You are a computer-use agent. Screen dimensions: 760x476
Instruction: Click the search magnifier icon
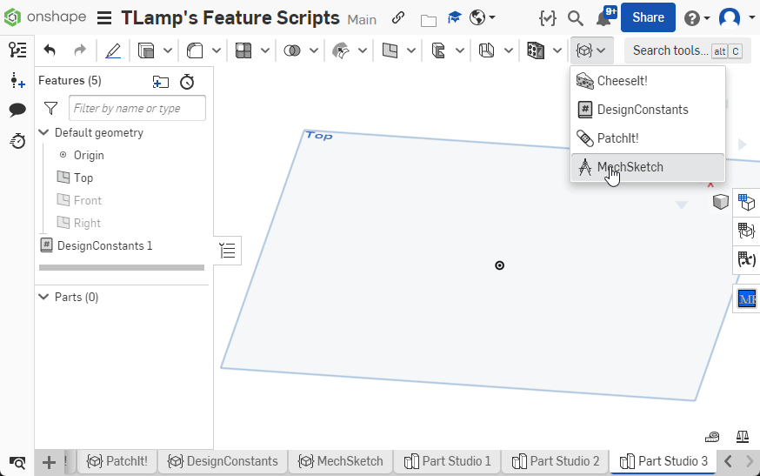pyautogui.click(x=576, y=18)
